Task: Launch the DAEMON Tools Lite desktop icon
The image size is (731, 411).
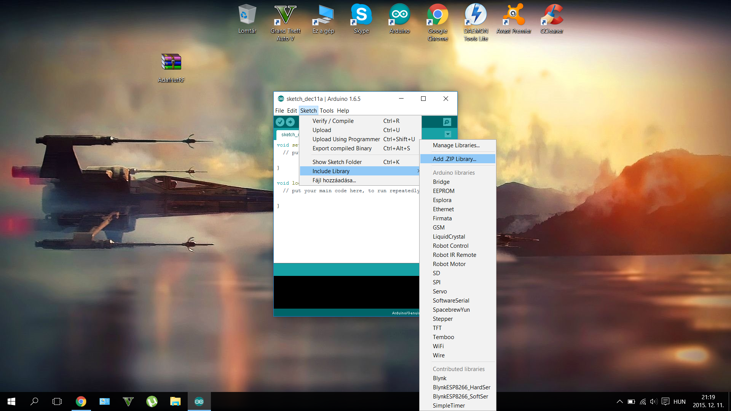Action: tap(476, 22)
